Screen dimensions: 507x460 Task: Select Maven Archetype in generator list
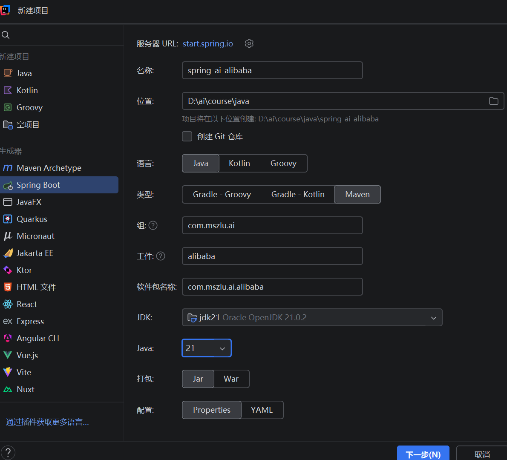tap(49, 168)
